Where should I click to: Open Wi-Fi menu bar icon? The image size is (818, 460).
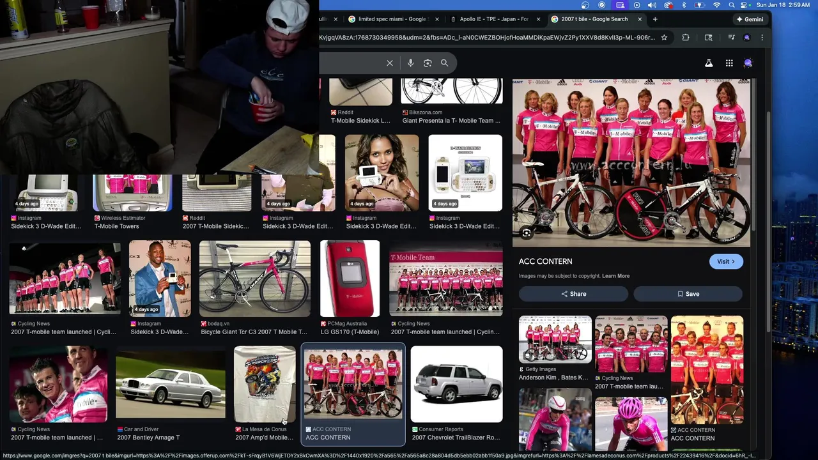(716, 5)
